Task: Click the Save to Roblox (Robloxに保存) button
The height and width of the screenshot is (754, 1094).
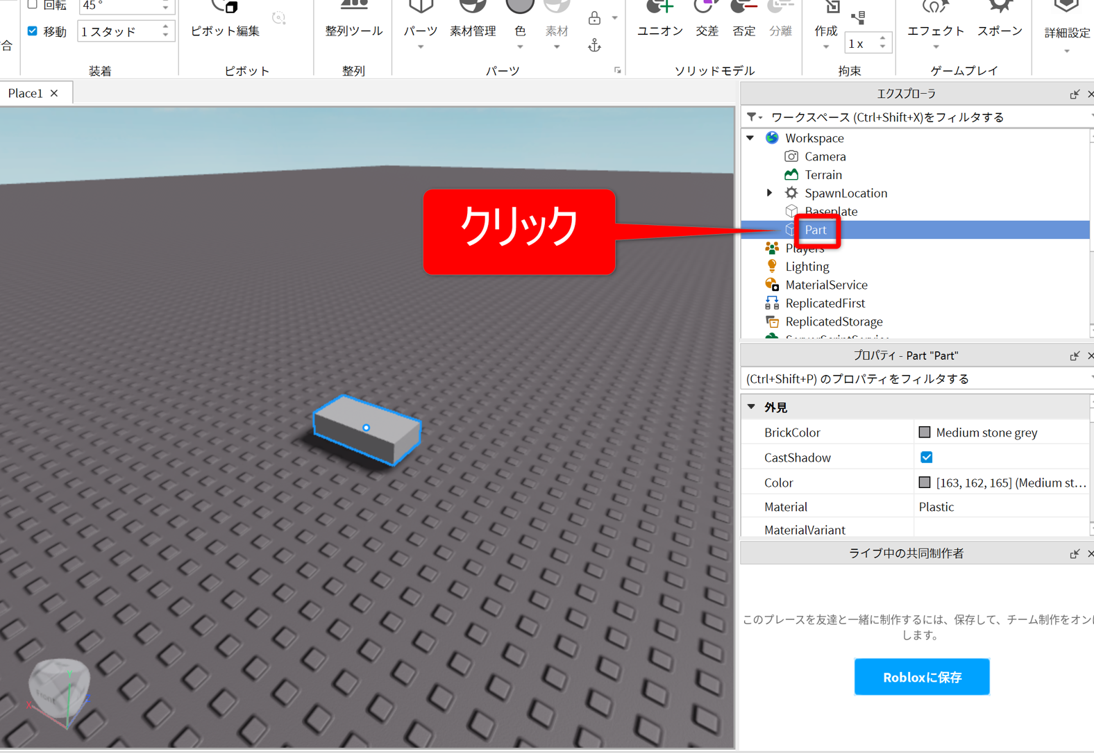Action: pos(921,677)
